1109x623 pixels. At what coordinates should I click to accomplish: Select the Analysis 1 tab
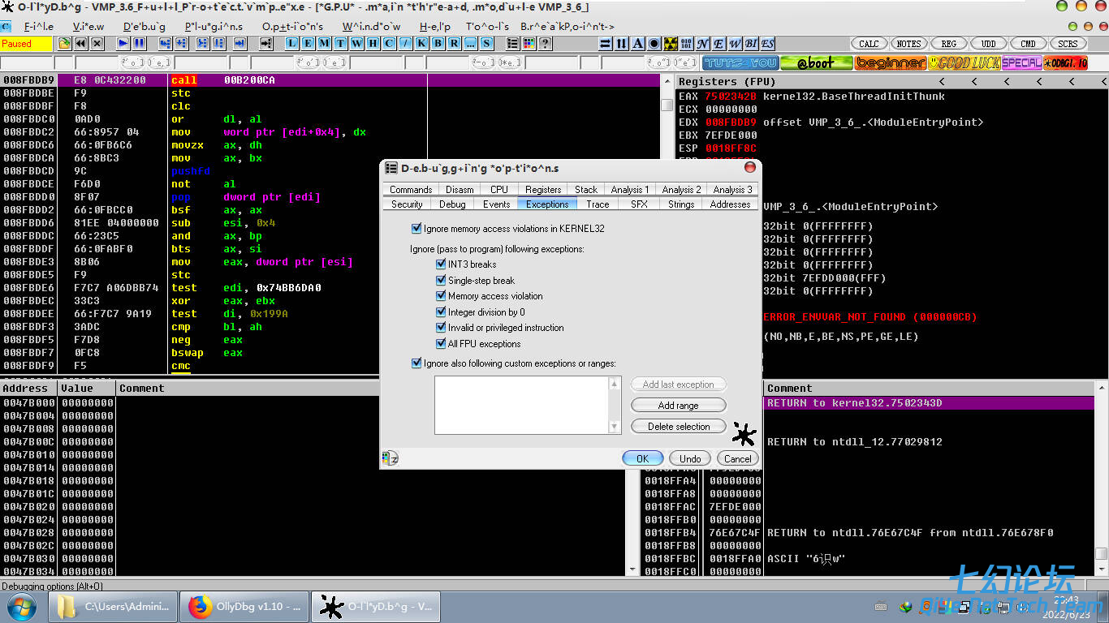click(630, 190)
